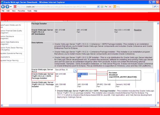Open the Readme link
This screenshot has height=115, width=160.
(x=138, y=30)
